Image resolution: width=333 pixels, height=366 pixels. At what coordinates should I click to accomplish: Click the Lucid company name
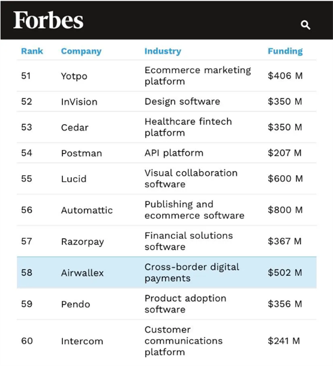pos(74,179)
